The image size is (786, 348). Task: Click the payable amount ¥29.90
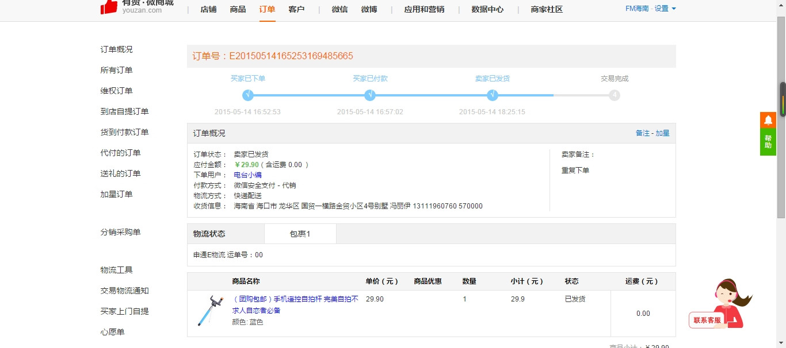coord(247,165)
